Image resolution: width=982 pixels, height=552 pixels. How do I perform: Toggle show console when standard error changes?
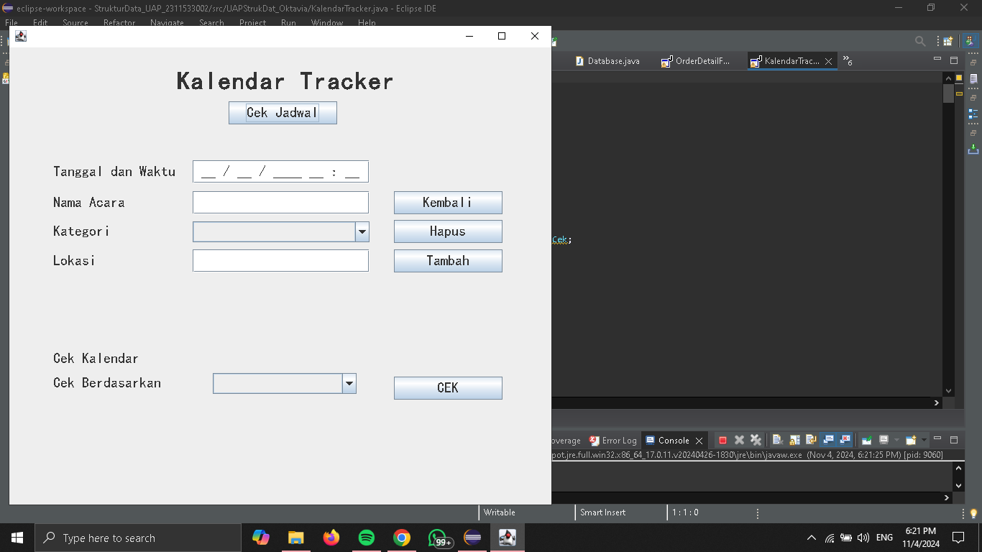click(845, 440)
